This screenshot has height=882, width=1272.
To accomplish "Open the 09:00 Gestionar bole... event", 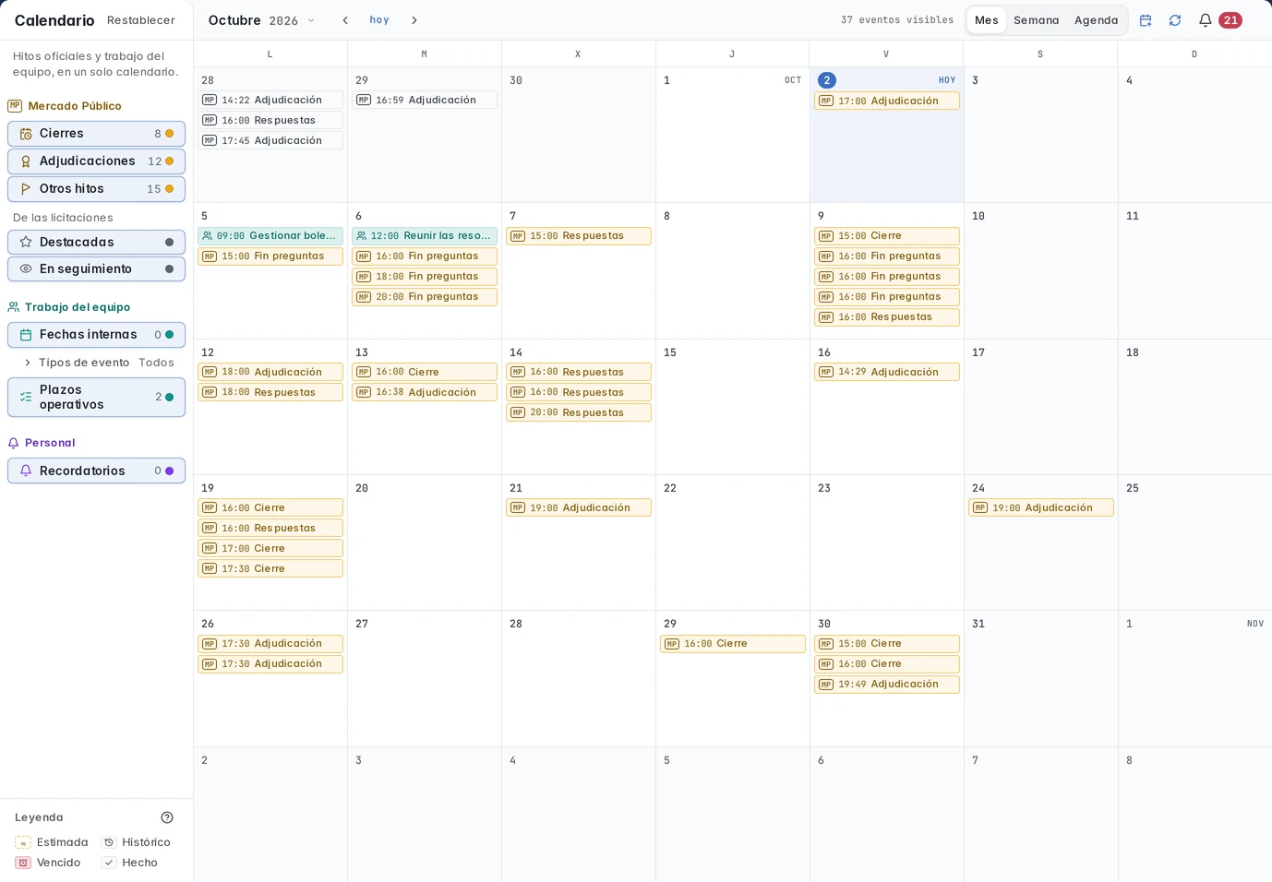I will (270, 236).
